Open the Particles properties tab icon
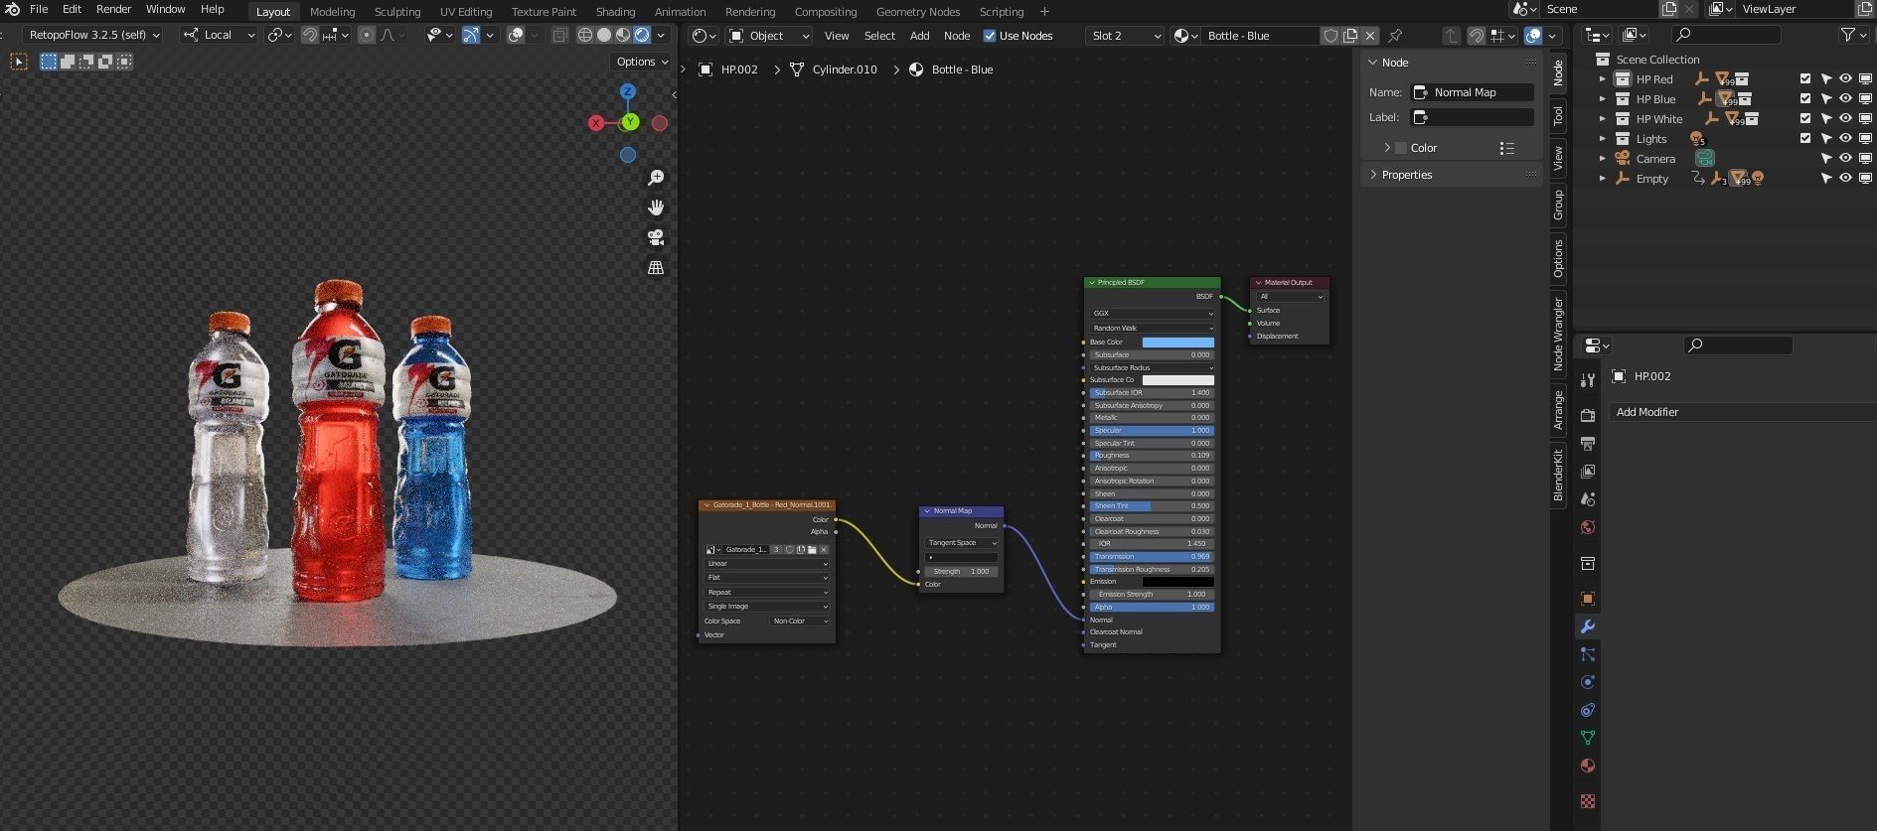This screenshot has height=831, width=1877. [1588, 654]
